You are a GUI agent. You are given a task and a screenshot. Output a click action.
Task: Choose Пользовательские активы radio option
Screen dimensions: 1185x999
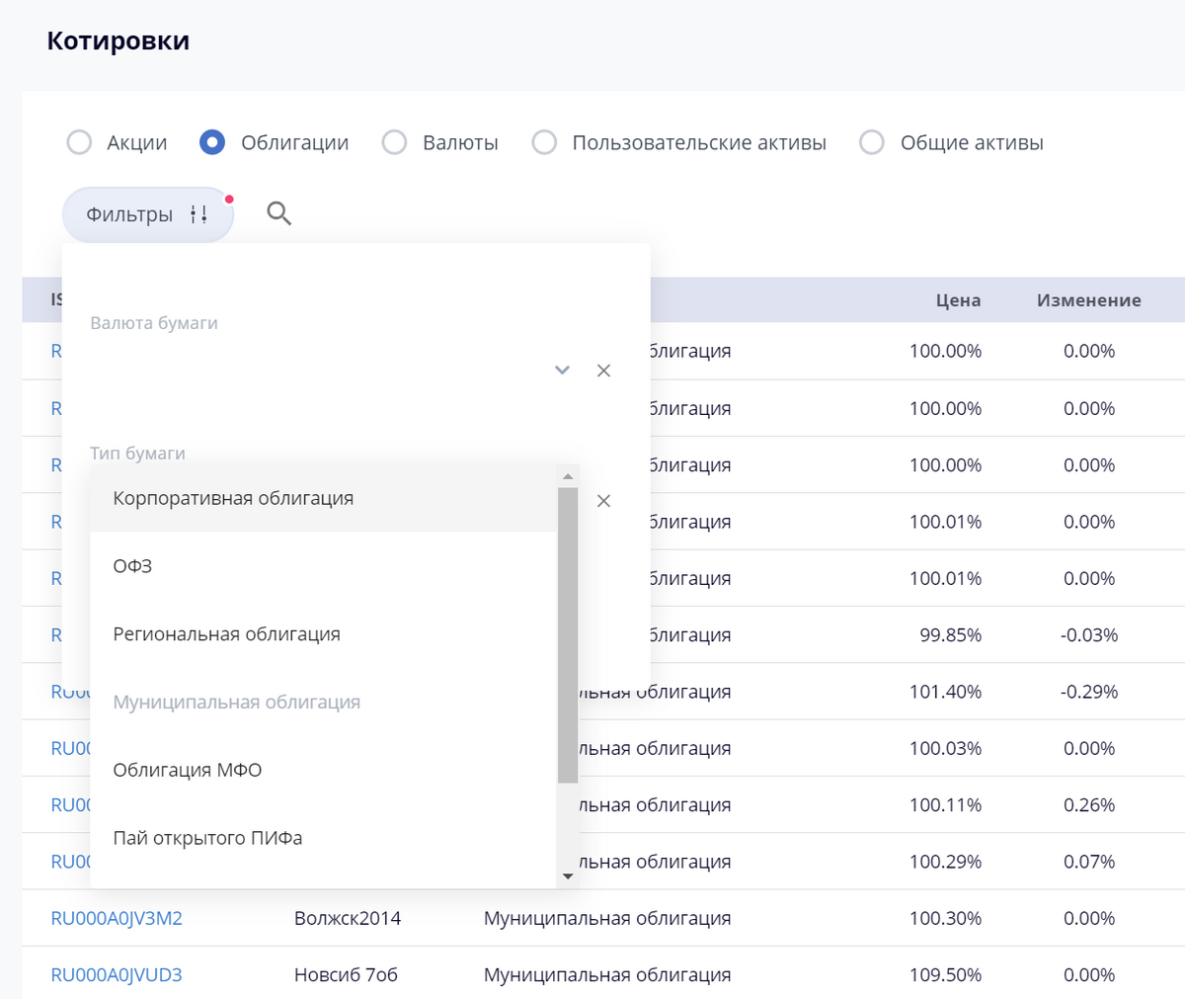pyautogui.click(x=544, y=142)
